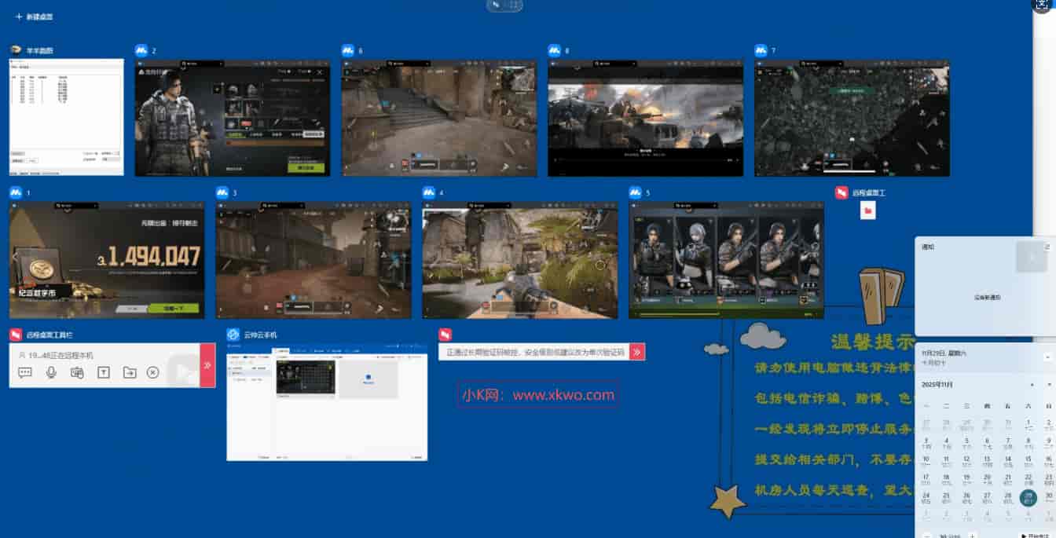Image resolution: width=1056 pixels, height=538 pixels.
Task: Click the 2025年11月 calendar month header
Action: point(937,385)
